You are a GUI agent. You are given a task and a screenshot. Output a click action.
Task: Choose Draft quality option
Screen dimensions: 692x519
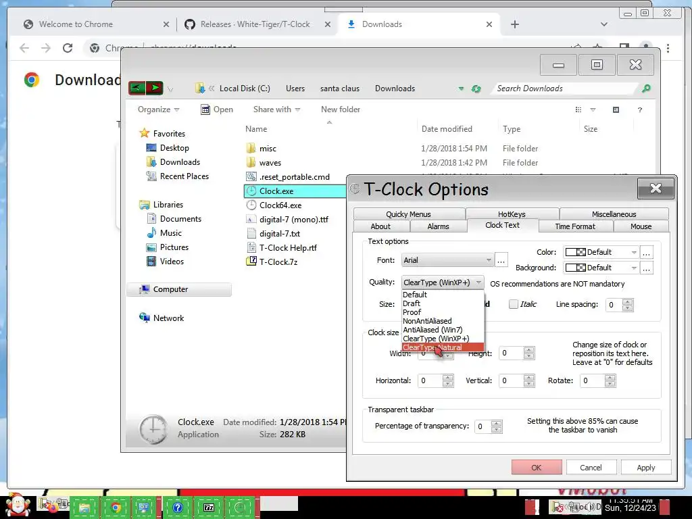coord(443,303)
